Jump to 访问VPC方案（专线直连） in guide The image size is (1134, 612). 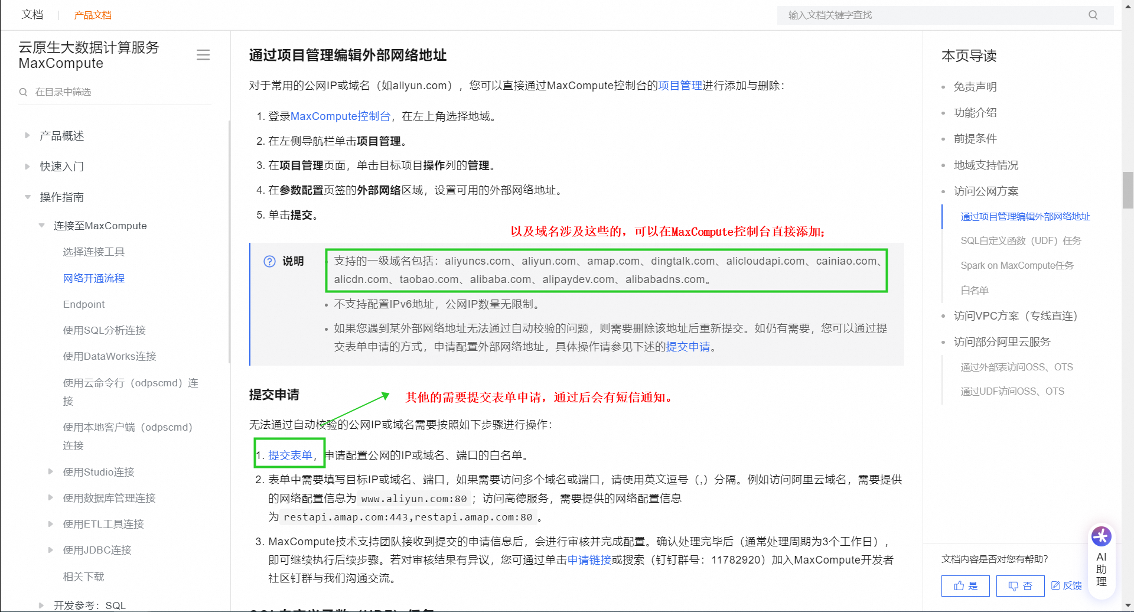[x=1015, y=316]
